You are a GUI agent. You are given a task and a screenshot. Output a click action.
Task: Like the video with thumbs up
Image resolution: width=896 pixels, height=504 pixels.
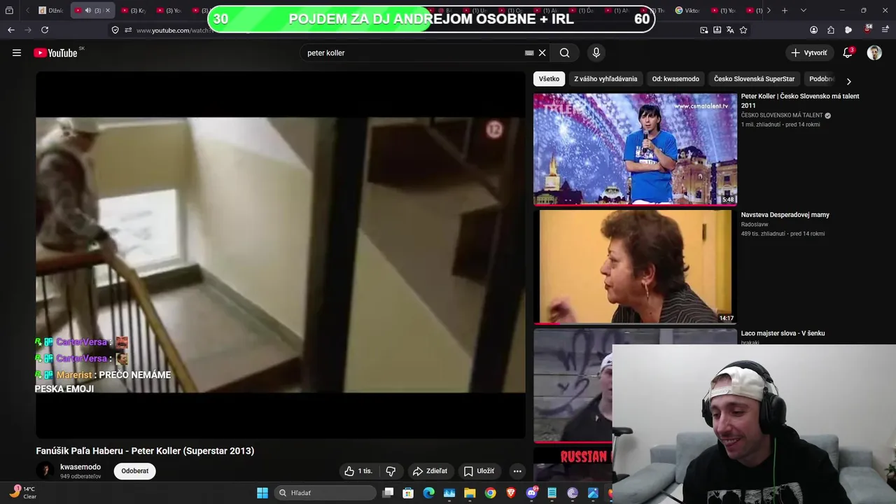tap(358, 471)
